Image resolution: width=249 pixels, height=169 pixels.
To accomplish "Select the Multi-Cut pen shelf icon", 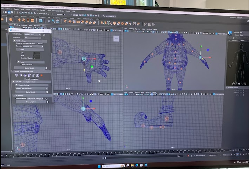I will tap(146, 24).
